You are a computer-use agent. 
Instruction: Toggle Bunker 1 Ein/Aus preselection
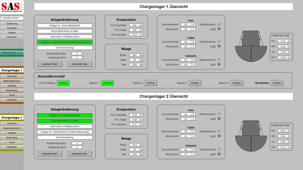107,83
